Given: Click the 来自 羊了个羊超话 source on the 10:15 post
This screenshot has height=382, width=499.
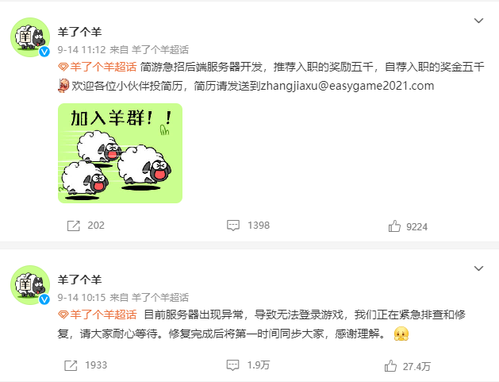Looking at the screenshot, I should click(149, 298).
